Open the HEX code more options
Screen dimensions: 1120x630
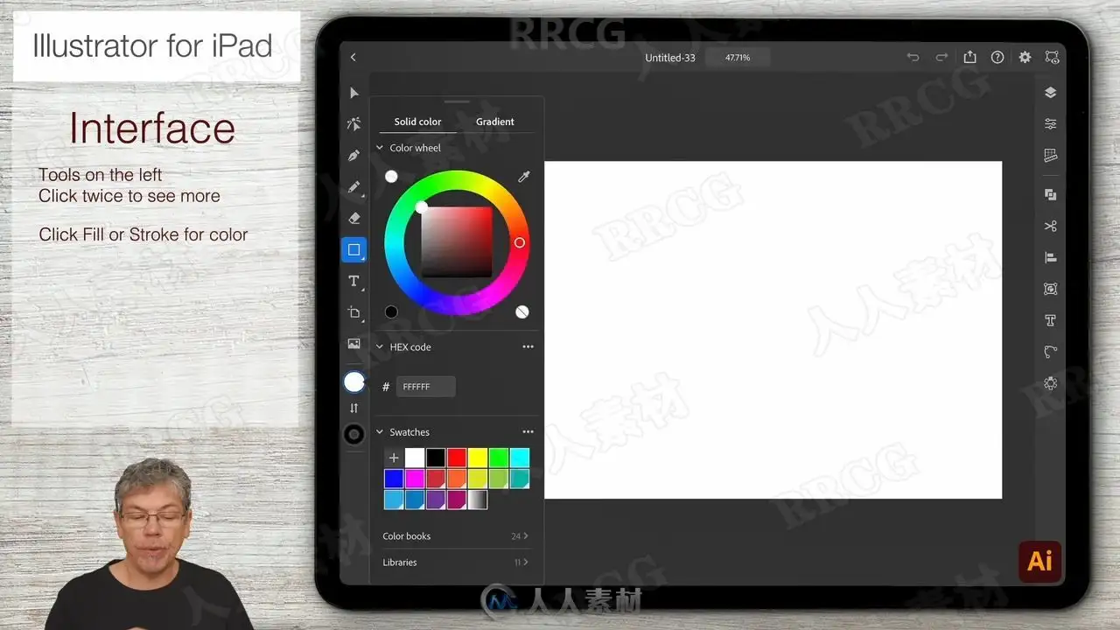coord(528,346)
